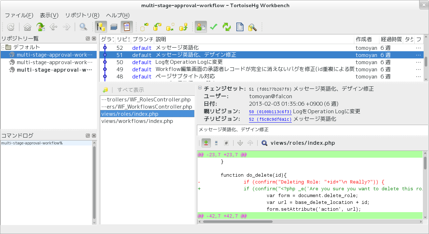Close the コマンドログ panel
Viewport: 429px width, 234px height.
tap(94, 135)
